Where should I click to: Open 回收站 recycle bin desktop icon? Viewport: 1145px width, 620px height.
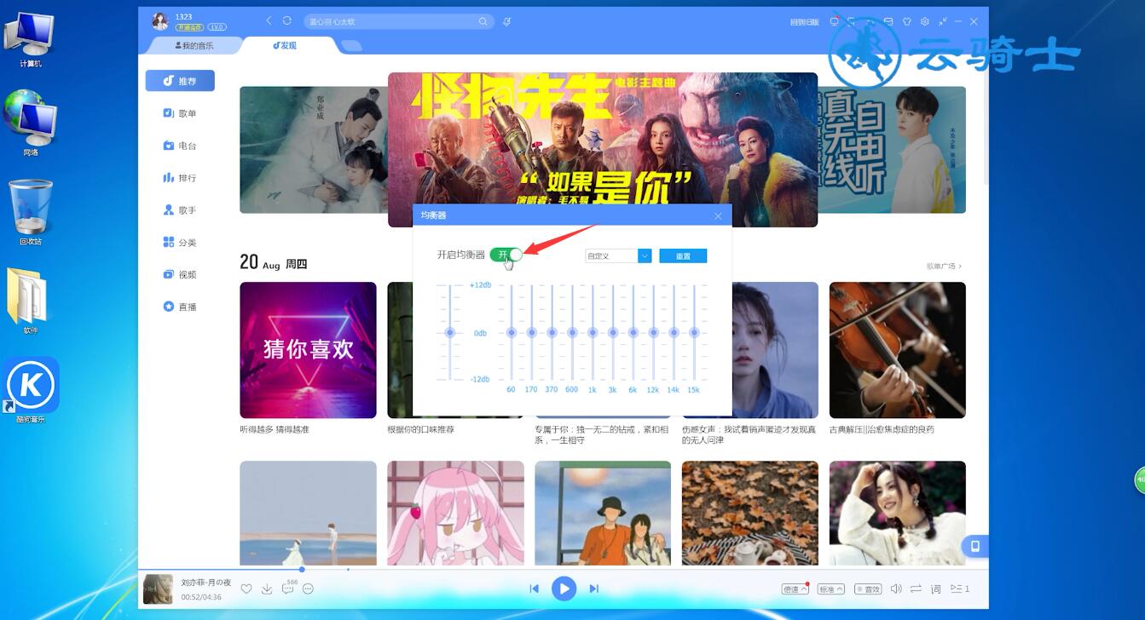click(31, 213)
